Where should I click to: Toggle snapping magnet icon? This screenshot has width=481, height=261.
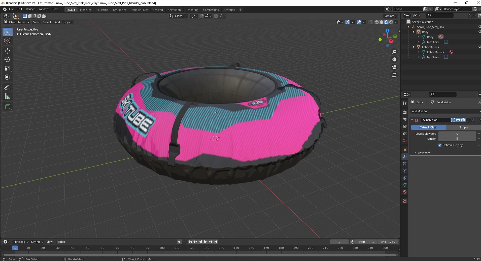coord(201,16)
